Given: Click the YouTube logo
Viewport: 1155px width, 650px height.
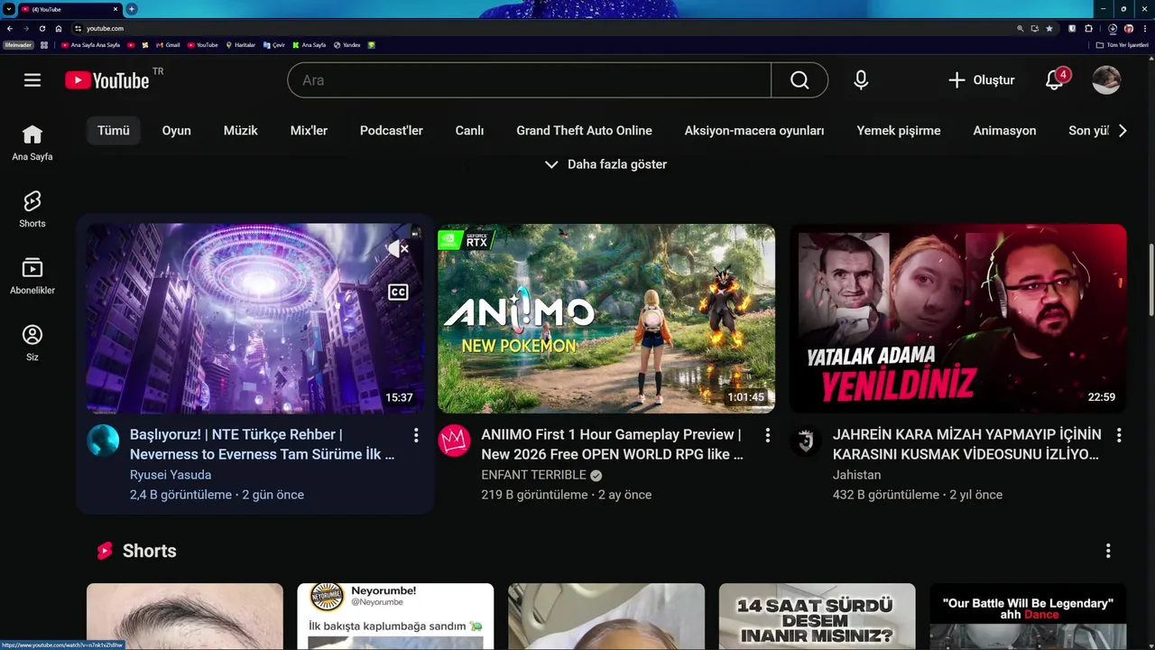Looking at the screenshot, I should tap(107, 80).
